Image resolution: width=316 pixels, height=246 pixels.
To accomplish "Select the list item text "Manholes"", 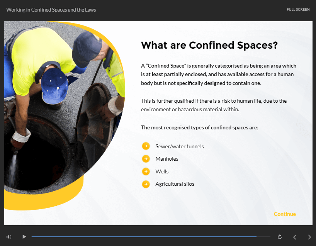I will [166, 159].
